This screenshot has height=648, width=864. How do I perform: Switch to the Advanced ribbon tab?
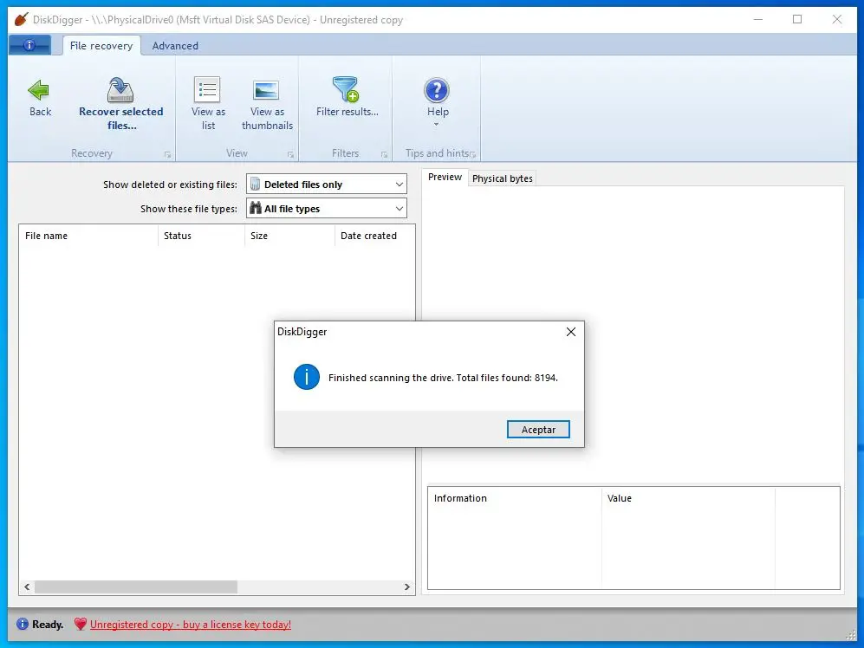175,46
